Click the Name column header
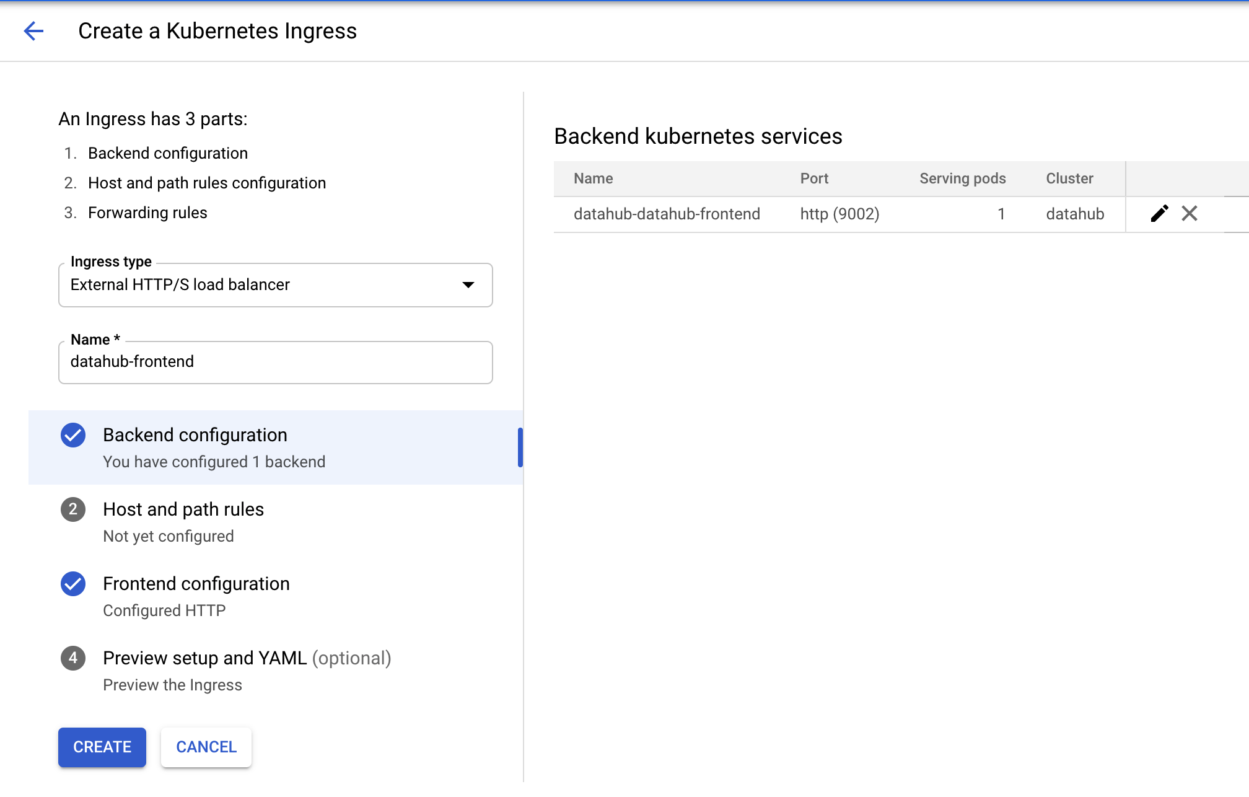Viewport: 1249px width, 797px height. (x=593, y=178)
